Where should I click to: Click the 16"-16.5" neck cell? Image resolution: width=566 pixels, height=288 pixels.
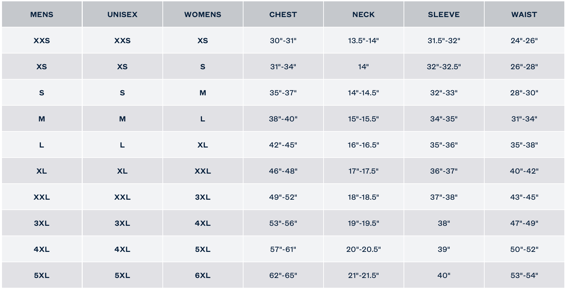[x=363, y=145]
